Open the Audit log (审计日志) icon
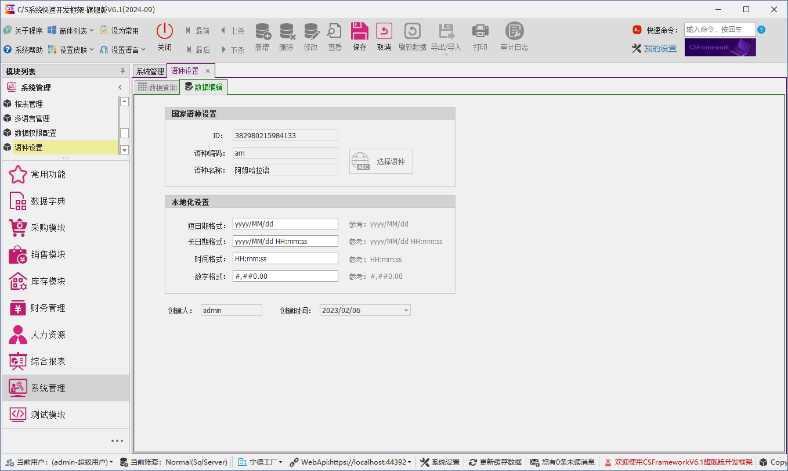Image resolution: width=788 pixels, height=471 pixels. point(515,31)
